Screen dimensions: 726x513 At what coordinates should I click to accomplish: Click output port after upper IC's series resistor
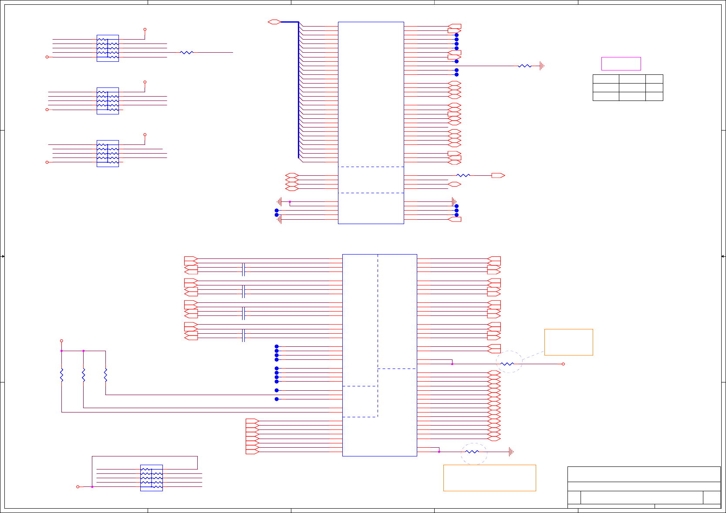point(498,175)
